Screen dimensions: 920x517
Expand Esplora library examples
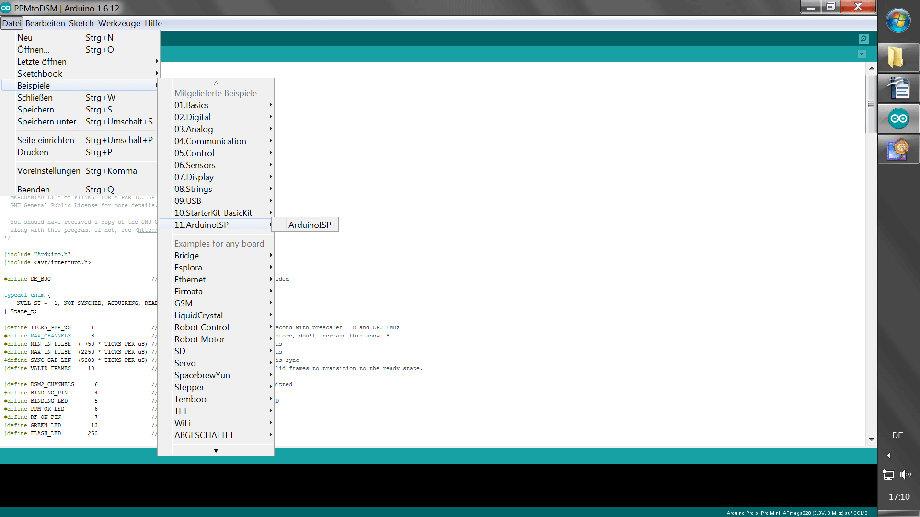(216, 268)
